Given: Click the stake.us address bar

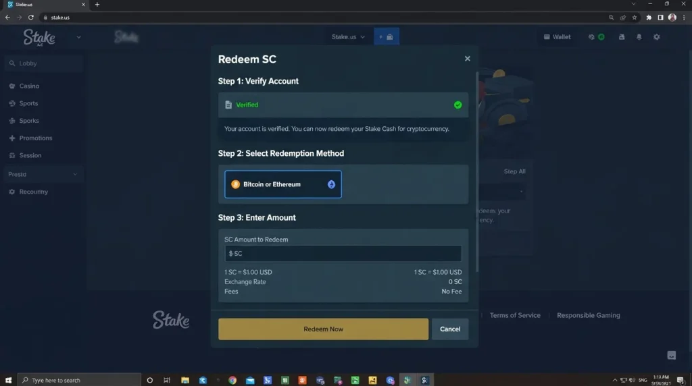Looking at the screenshot, I should pyautogui.click(x=322, y=18).
